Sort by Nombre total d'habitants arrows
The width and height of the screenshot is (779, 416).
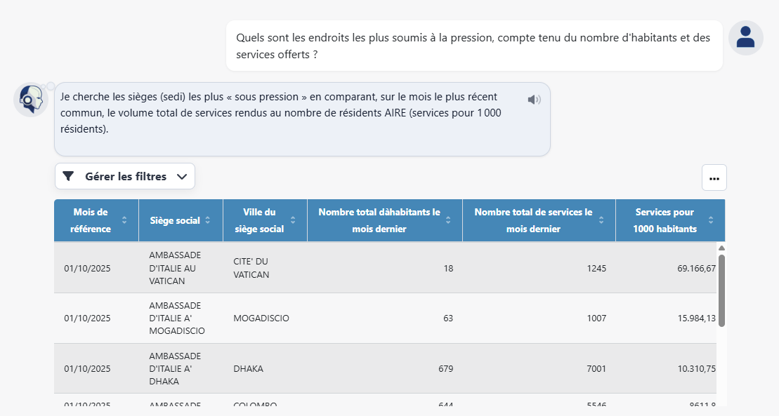(x=447, y=220)
